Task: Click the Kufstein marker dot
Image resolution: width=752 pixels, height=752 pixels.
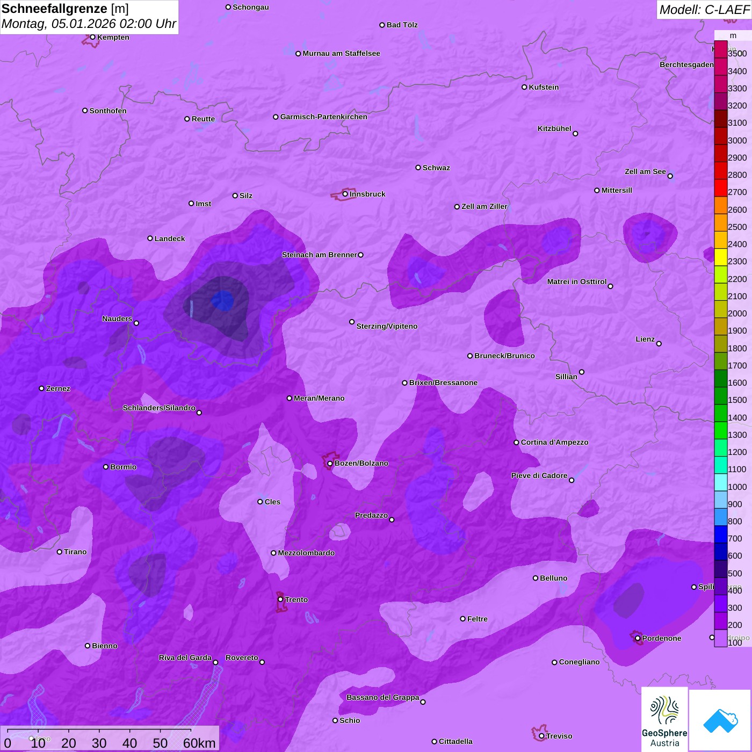Action: 525,87
